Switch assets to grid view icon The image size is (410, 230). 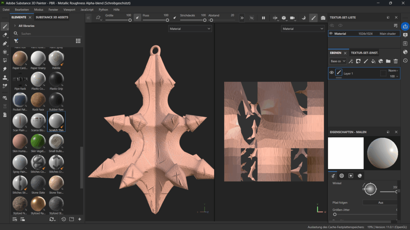click(x=78, y=41)
